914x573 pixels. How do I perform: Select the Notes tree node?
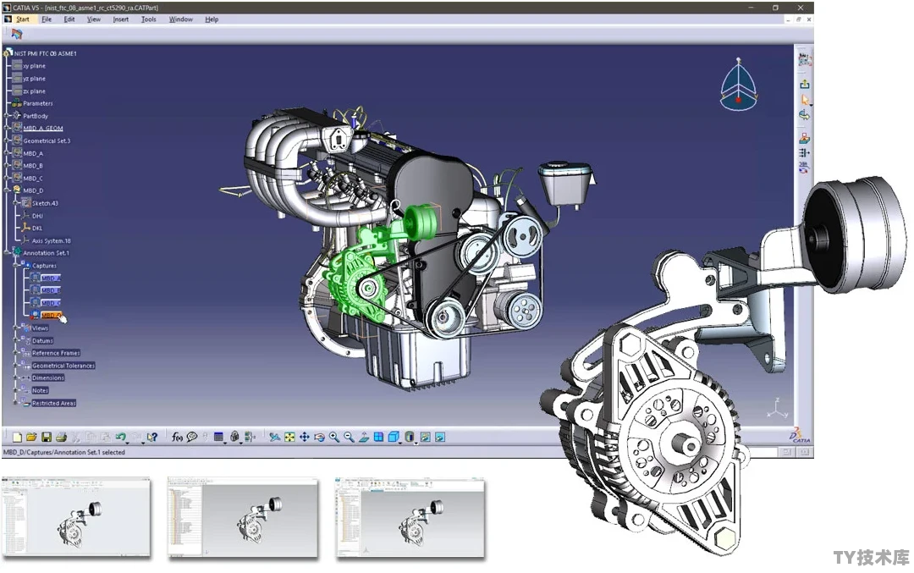[x=41, y=390]
